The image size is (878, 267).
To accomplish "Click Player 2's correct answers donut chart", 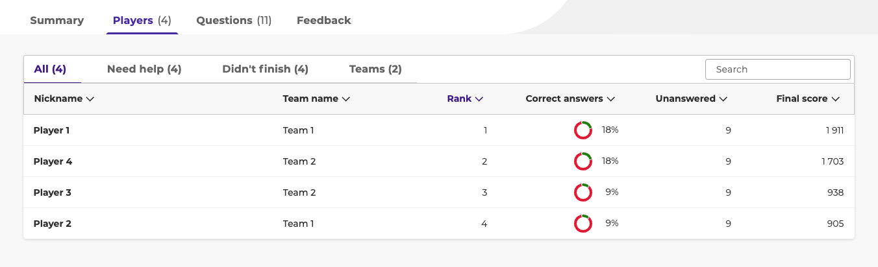I will (x=583, y=224).
